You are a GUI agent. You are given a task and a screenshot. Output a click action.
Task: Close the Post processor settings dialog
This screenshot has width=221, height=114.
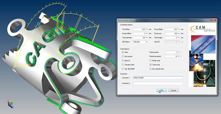[x=213, y=20]
